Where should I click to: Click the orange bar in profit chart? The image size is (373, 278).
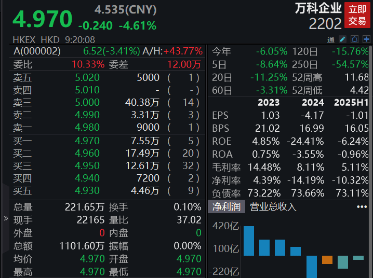coord(327,260)
